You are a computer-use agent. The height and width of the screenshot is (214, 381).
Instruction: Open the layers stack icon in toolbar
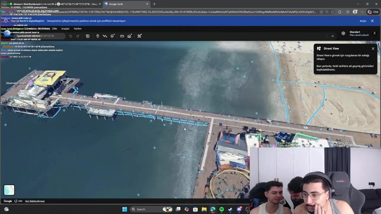click(x=112, y=36)
